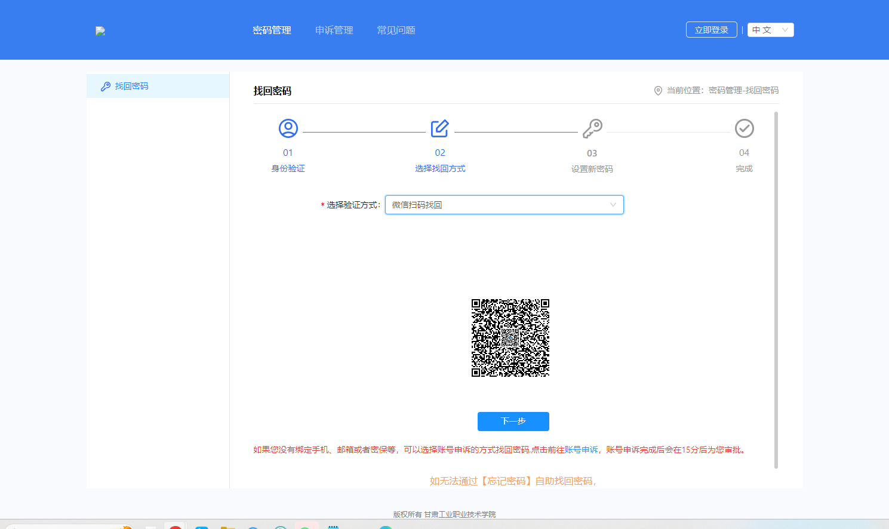Click the 下一步 button
Viewport: 889px width, 529px height.
[x=513, y=422]
